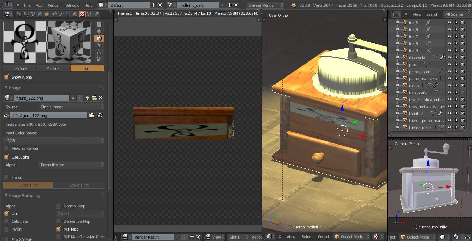Image resolution: width=472 pixels, height=241 pixels.
Task: Toggle the Show Alpha checkbox
Action: click(6, 77)
